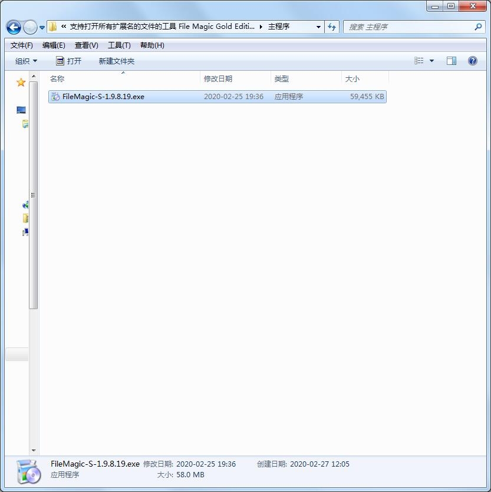This screenshot has height=492, width=491.
Task: Click the large installer icon in the details pane
Action: [x=28, y=471]
